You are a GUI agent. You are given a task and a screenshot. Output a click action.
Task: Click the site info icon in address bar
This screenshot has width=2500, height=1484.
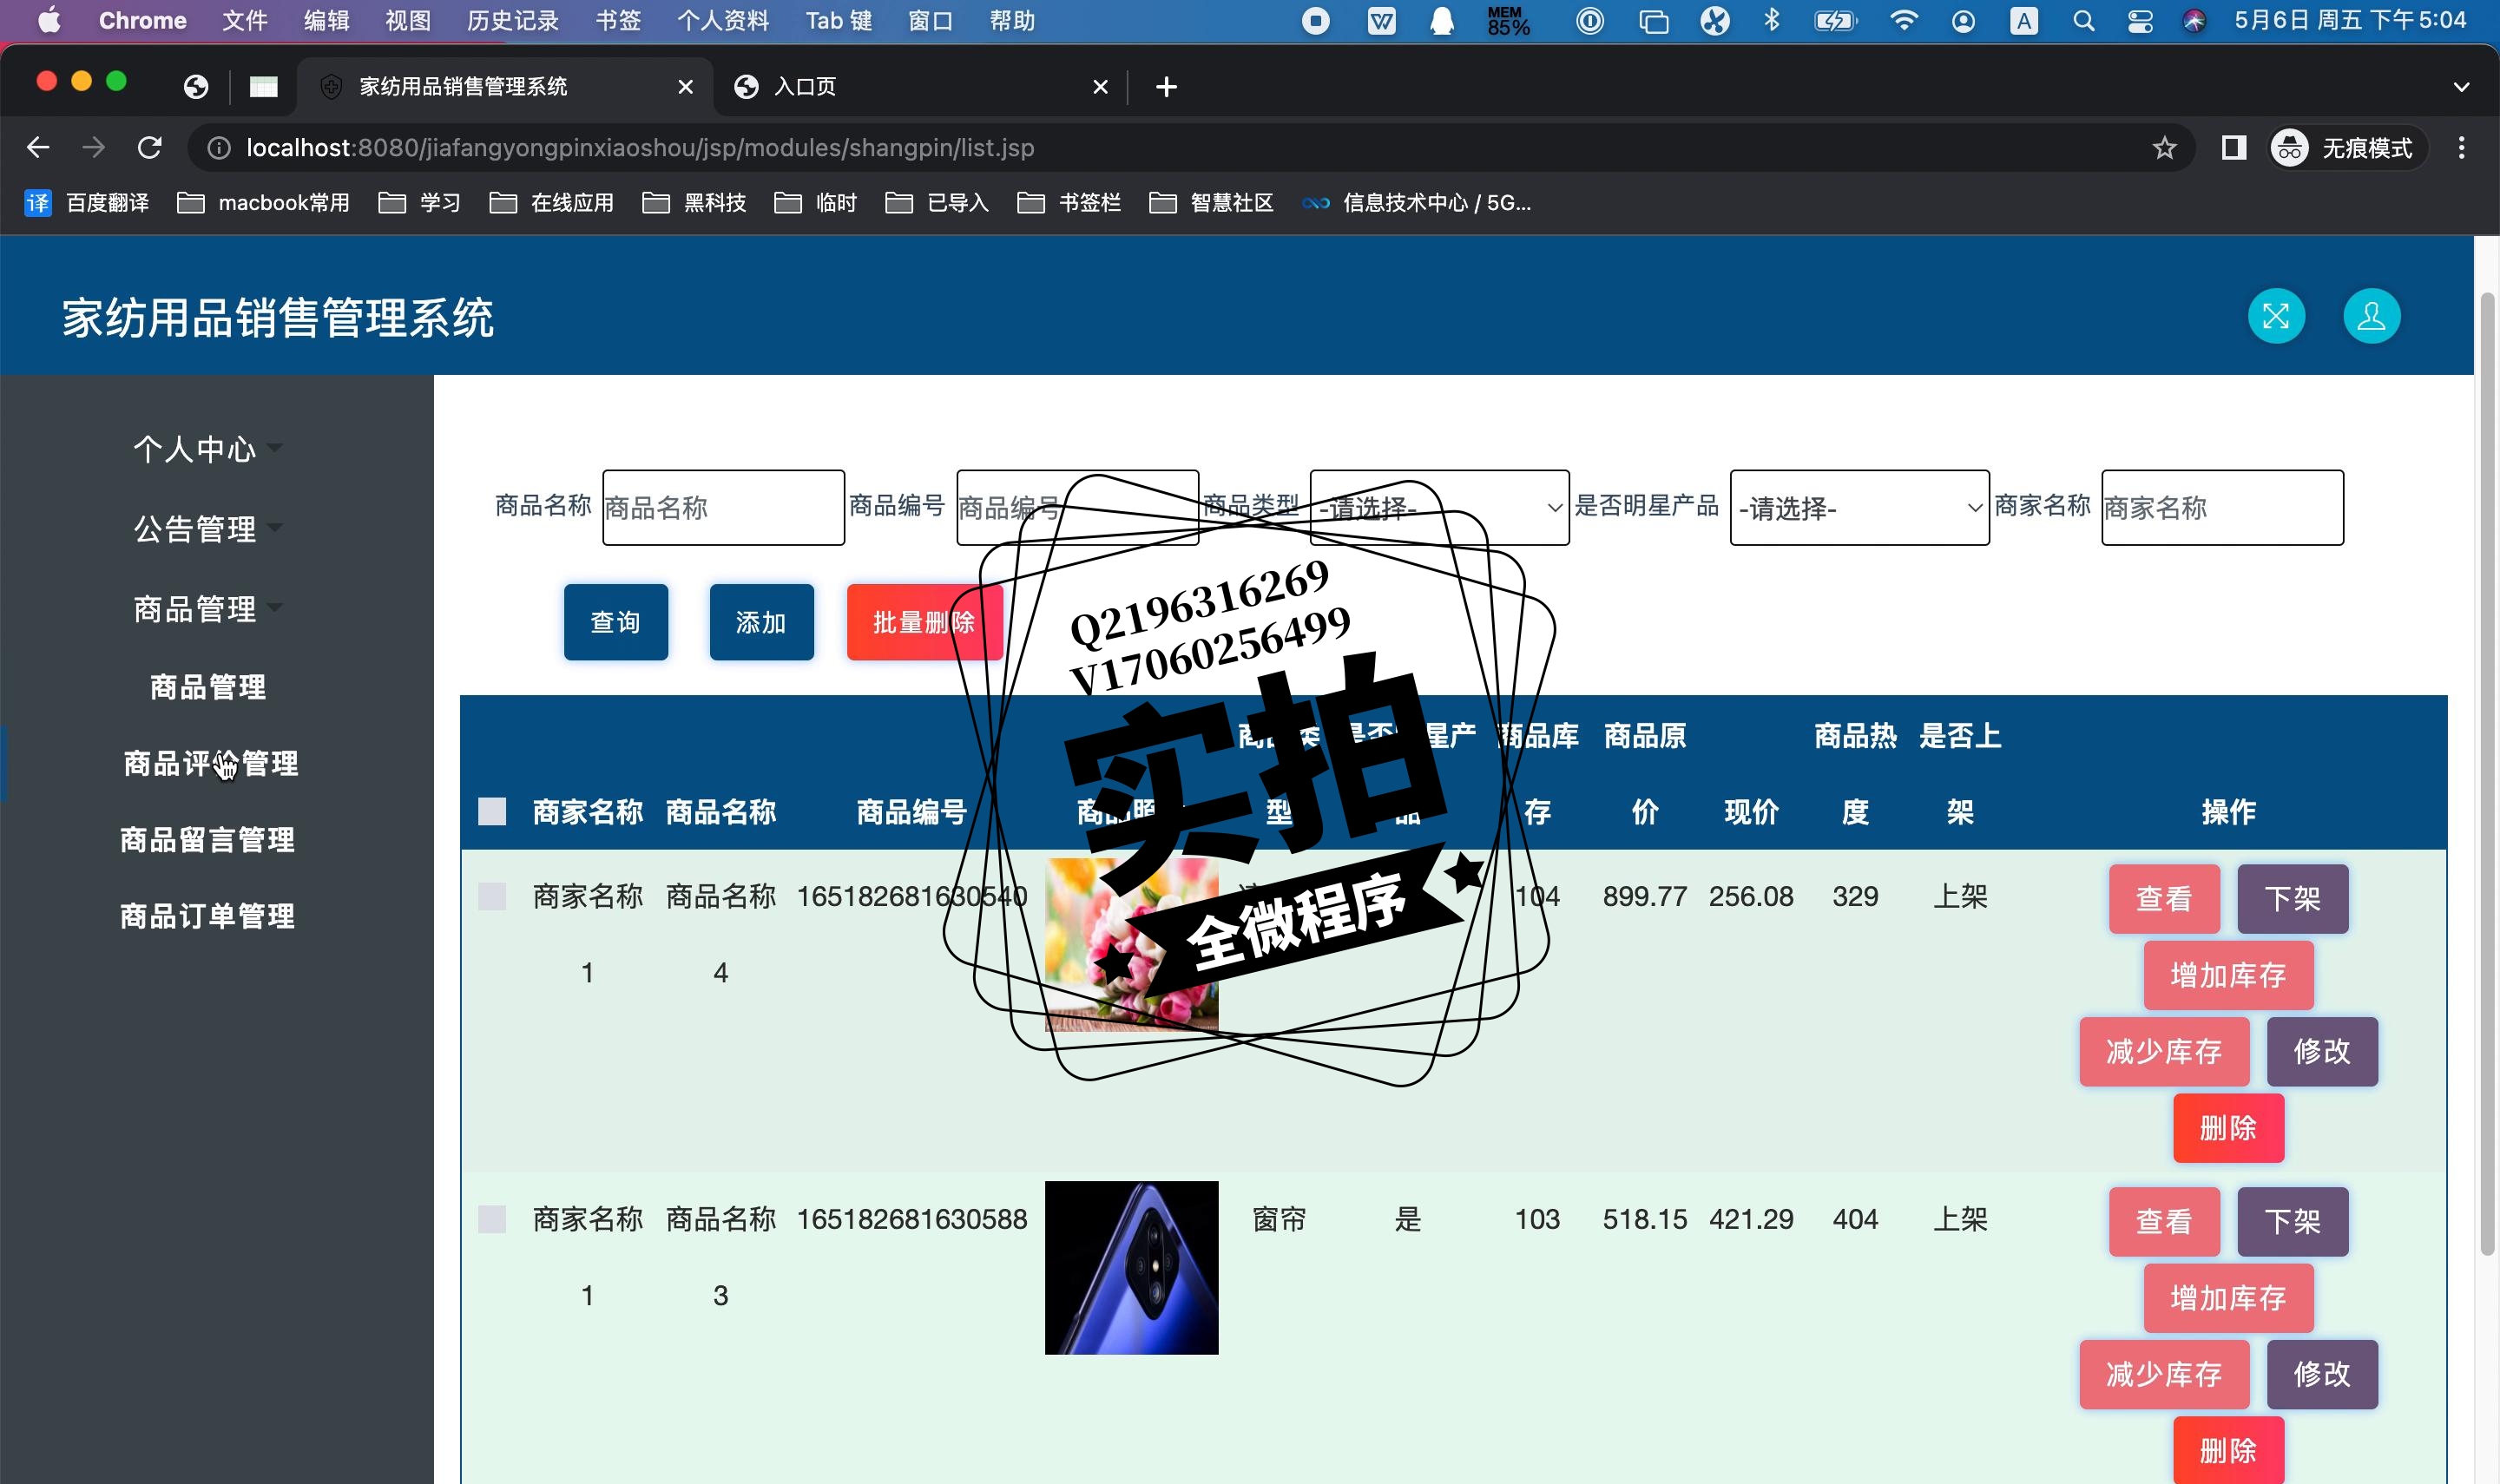tap(218, 148)
